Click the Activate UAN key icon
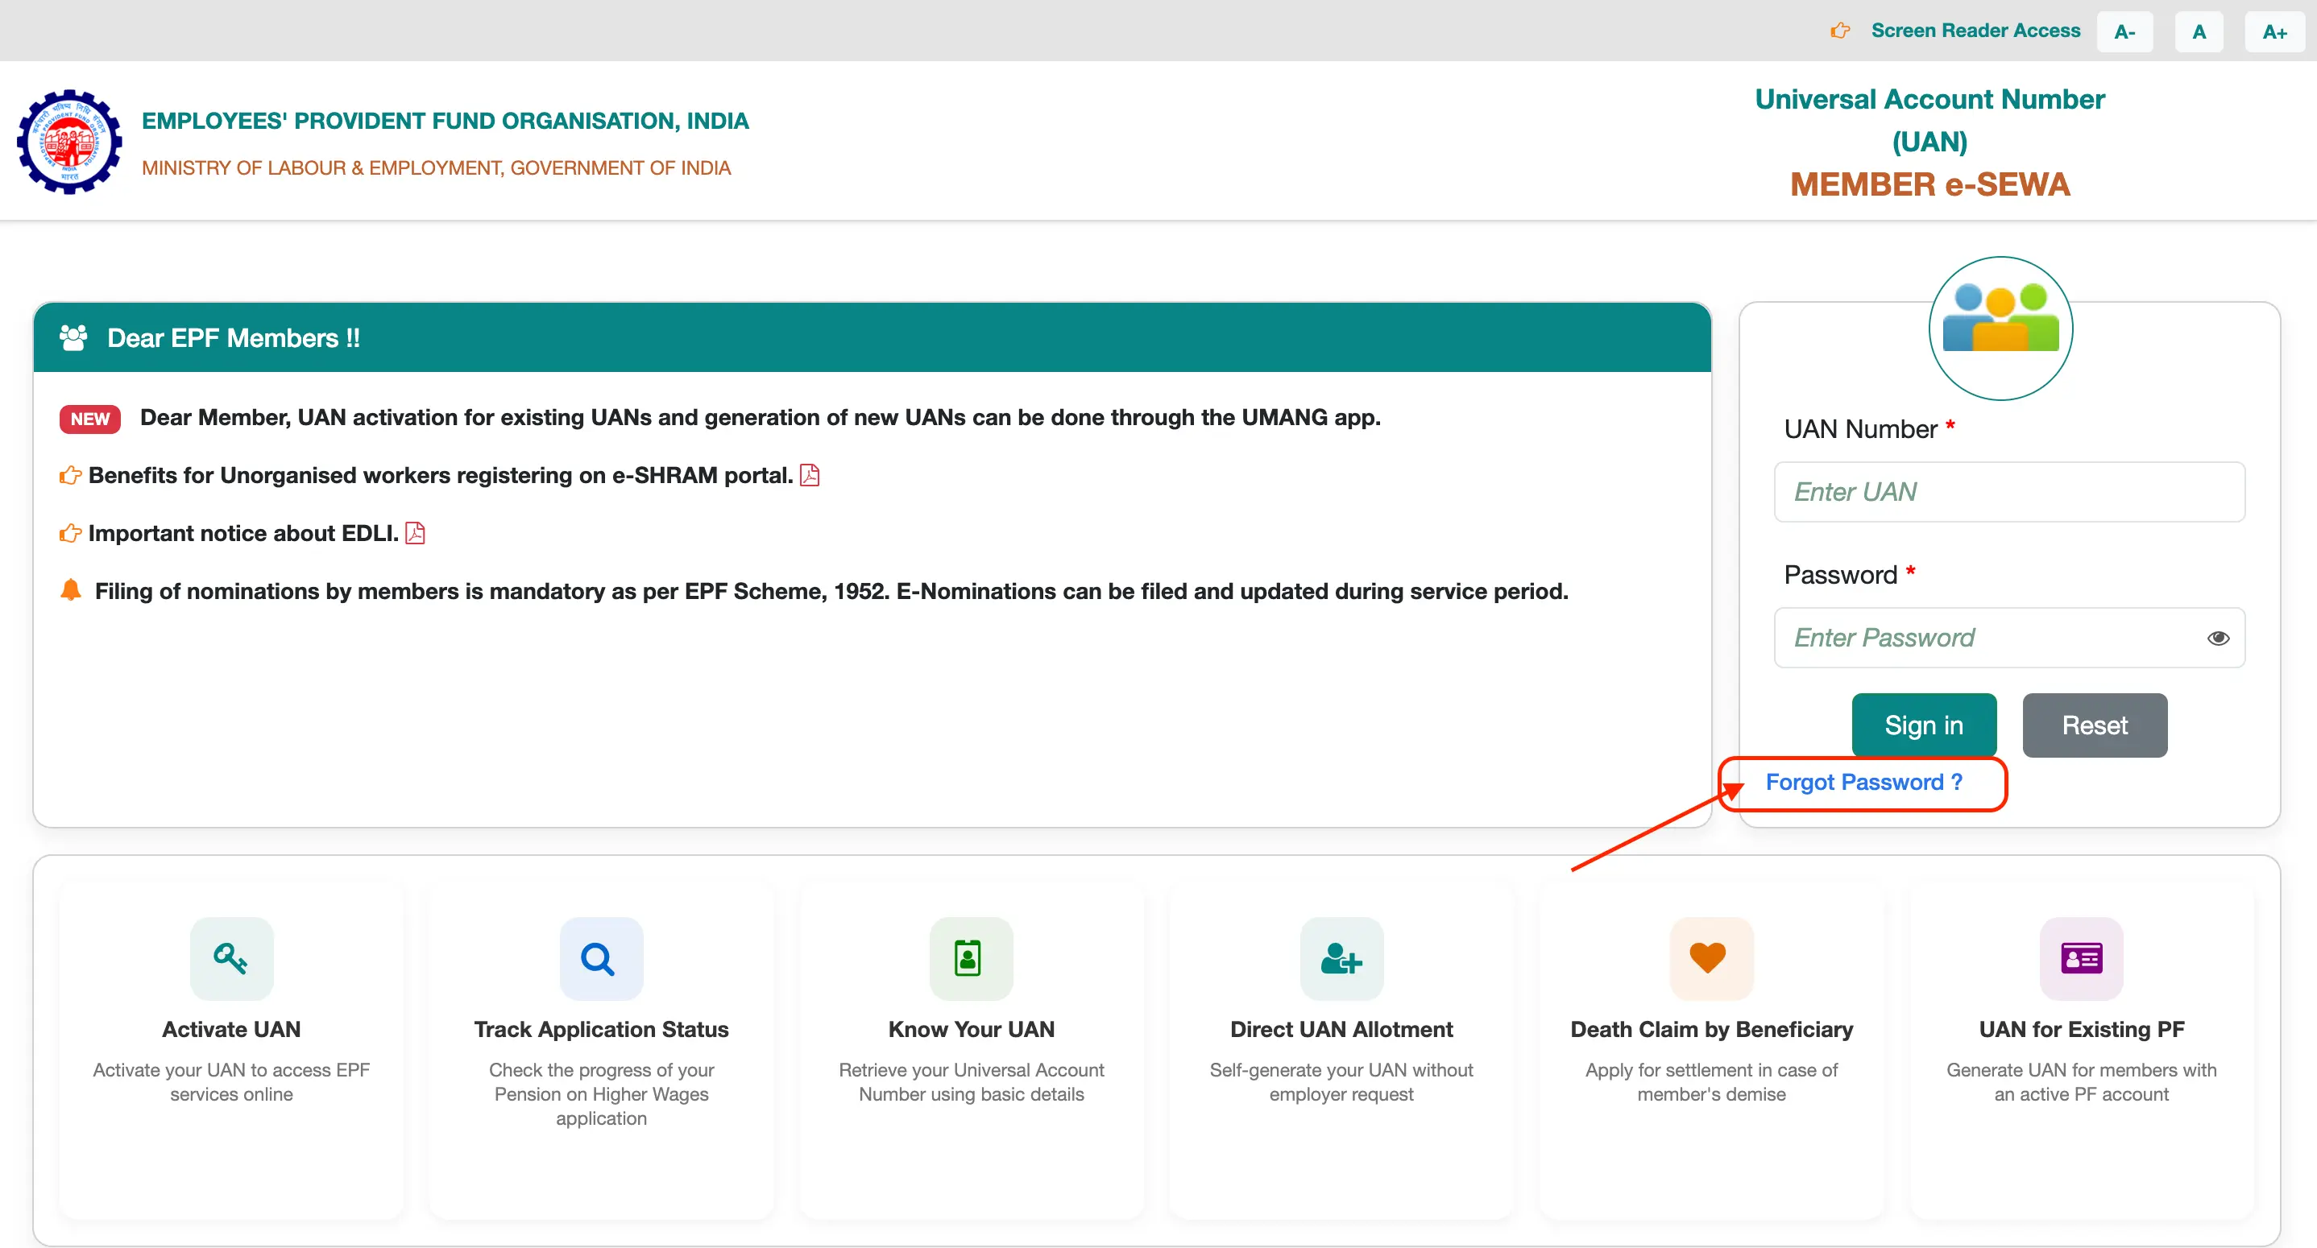Screen dimensions: 2317x1248 pyautogui.click(x=231, y=958)
